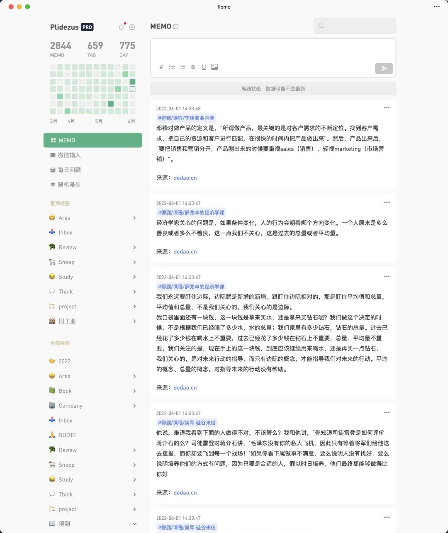Click the MEMO sync refresh icon

176,27
